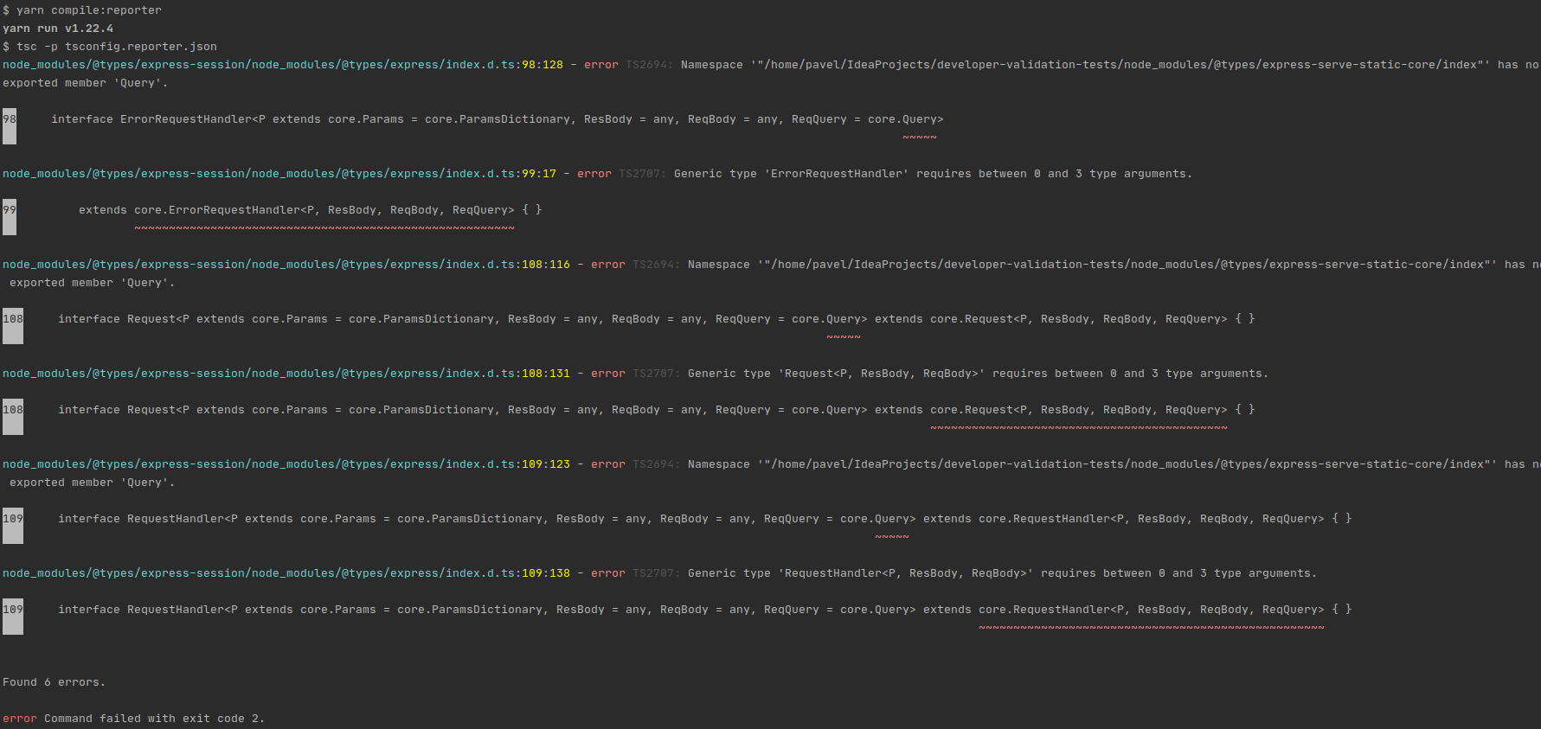Click the 'yarn run v1.22.4' line
The height and width of the screenshot is (729, 1541).
click(x=58, y=29)
